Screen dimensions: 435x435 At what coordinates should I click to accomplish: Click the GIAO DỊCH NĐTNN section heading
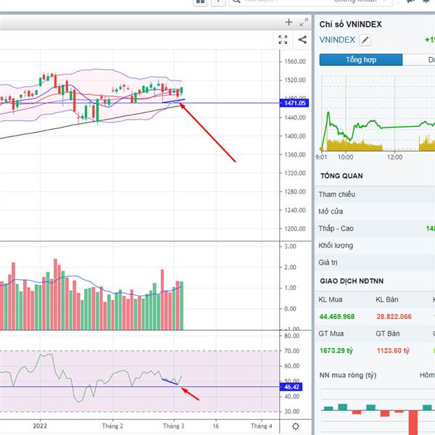coord(352,281)
